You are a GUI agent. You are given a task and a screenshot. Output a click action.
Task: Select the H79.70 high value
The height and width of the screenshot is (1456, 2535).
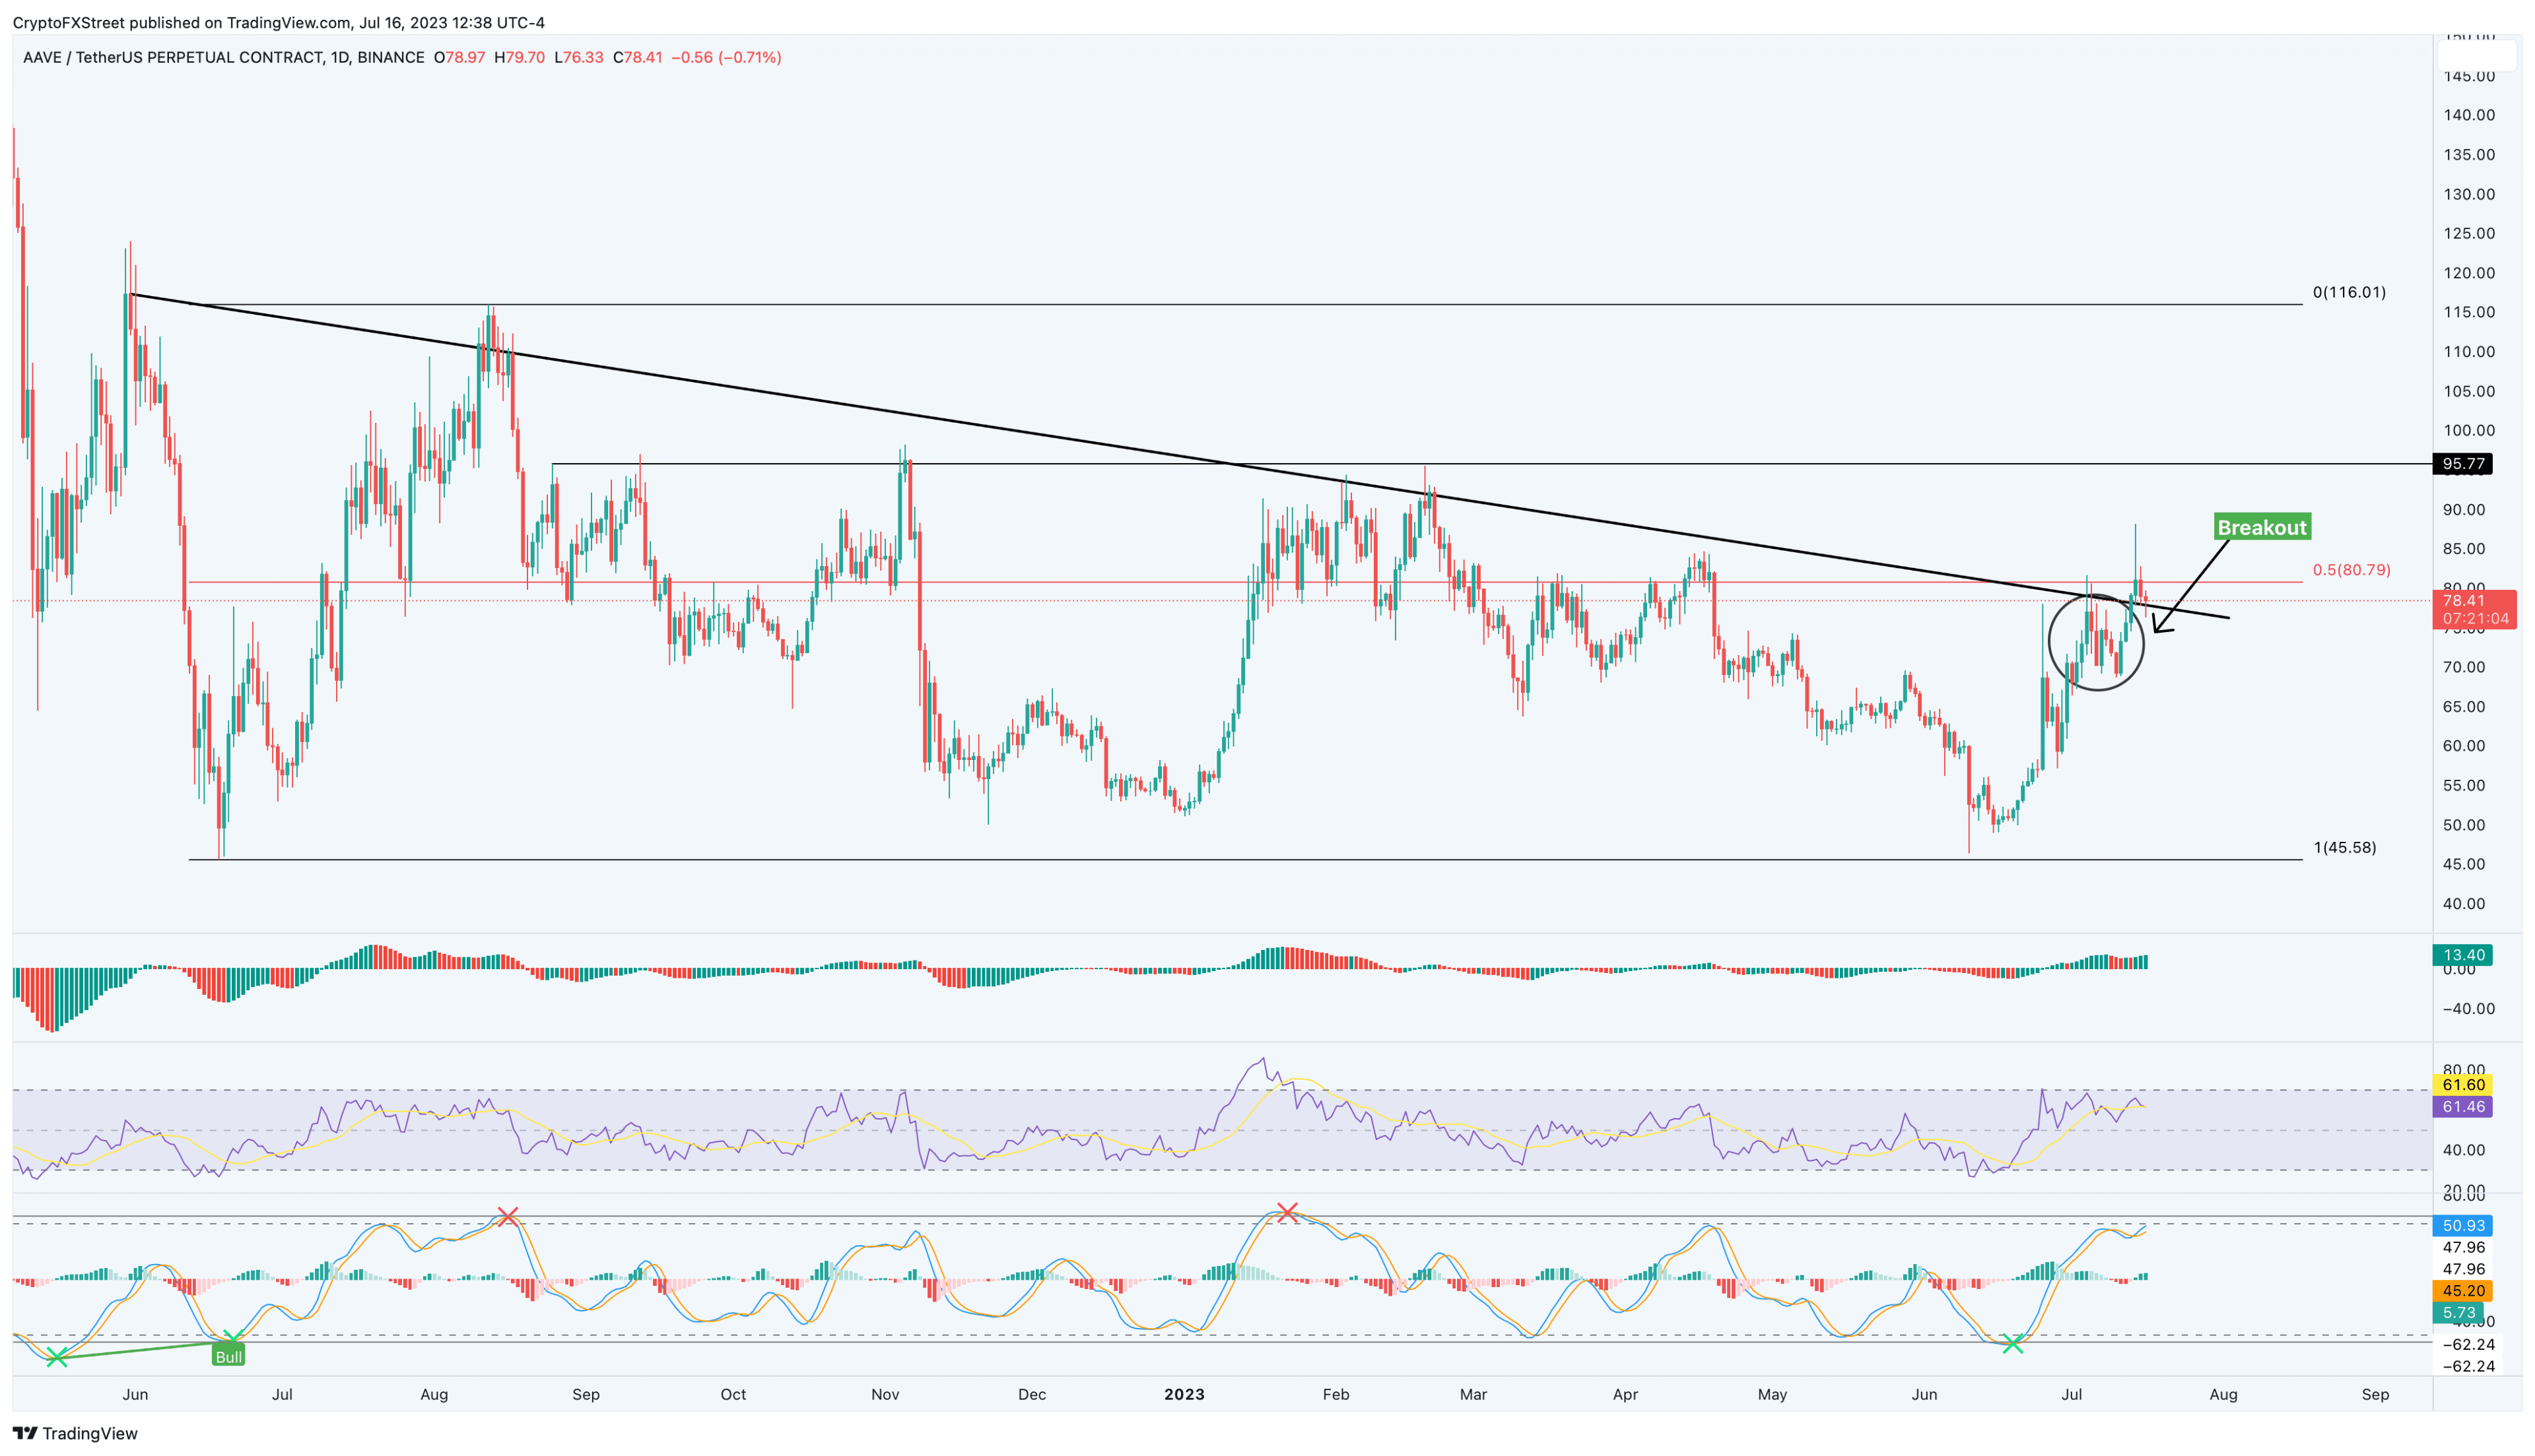[x=520, y=57]
